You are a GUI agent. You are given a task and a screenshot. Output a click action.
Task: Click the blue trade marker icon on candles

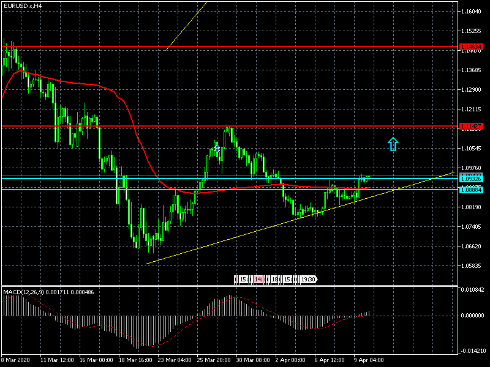point(217,148)
